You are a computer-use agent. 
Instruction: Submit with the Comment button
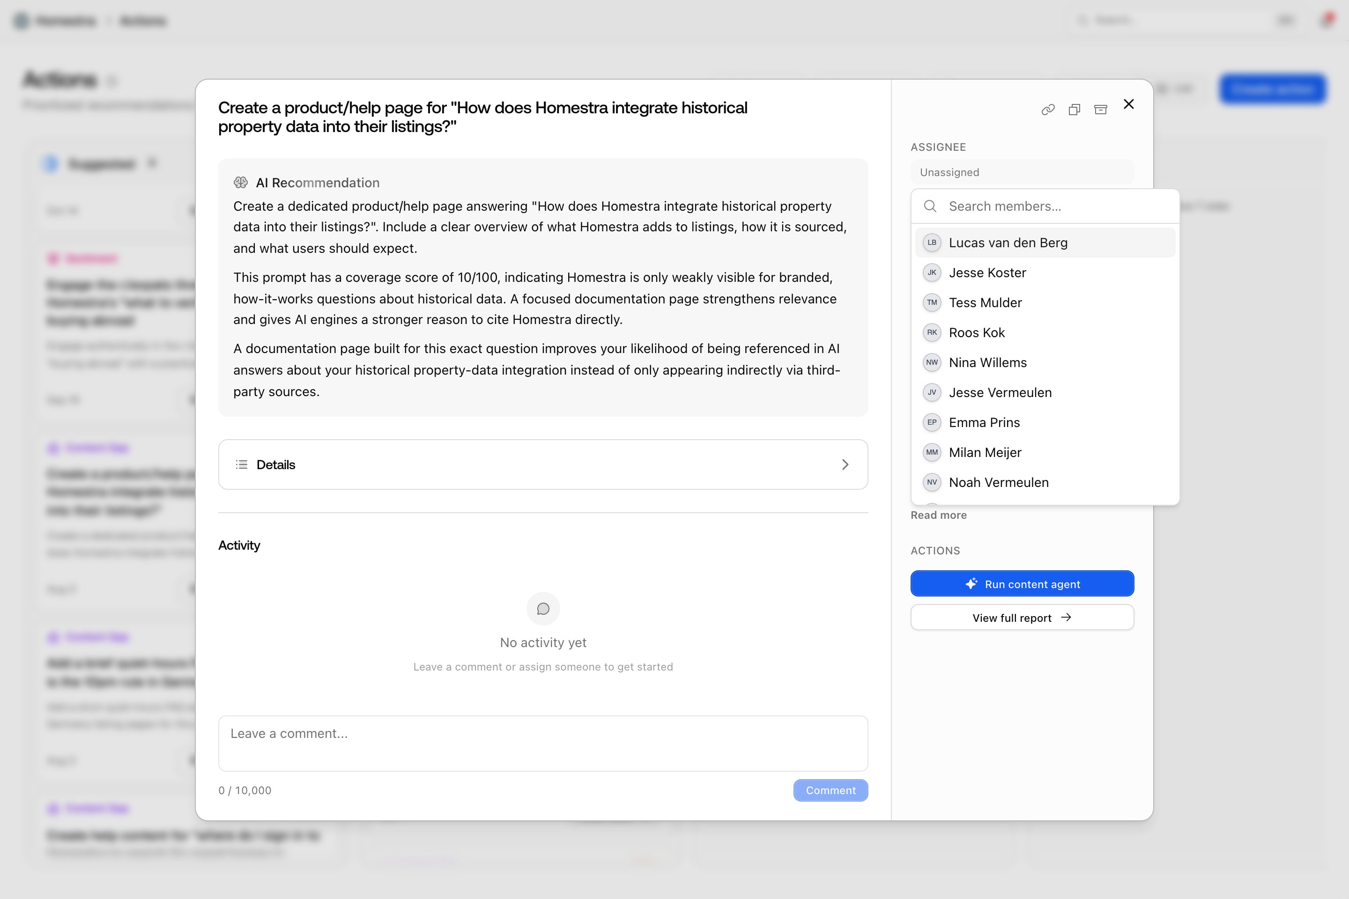[x=830, y=790]
